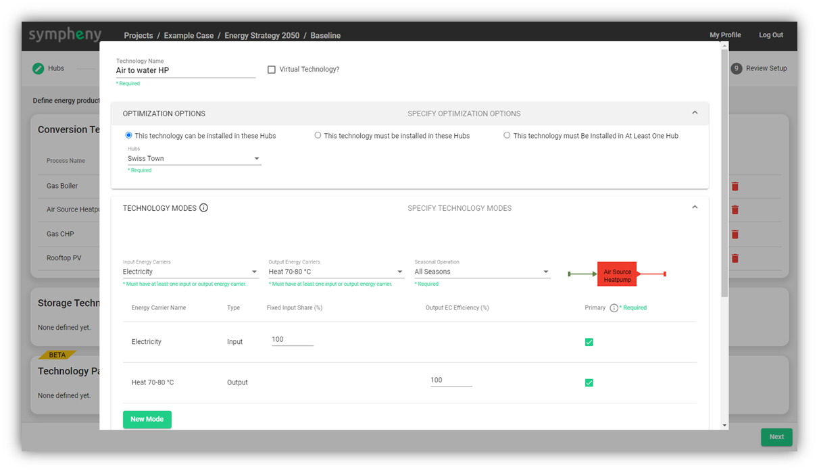Uncheck Primary checkbox for Electricity row
This screenshot has height=473, width=819.
589,342
